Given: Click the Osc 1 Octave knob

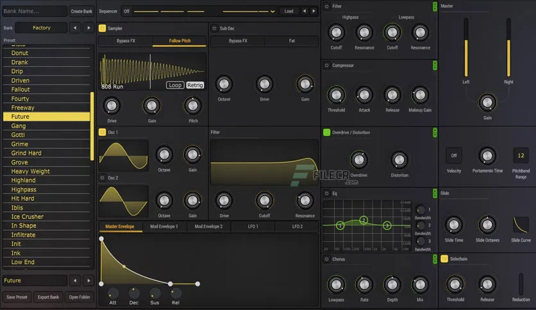Looking at the screenshot, I should point(164,154).
